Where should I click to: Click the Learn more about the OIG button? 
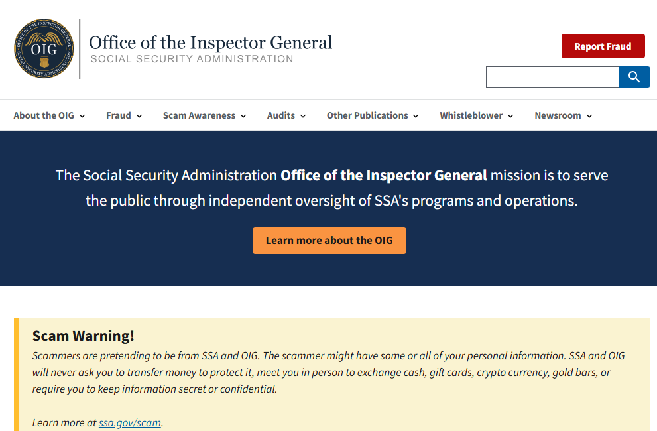329,240
